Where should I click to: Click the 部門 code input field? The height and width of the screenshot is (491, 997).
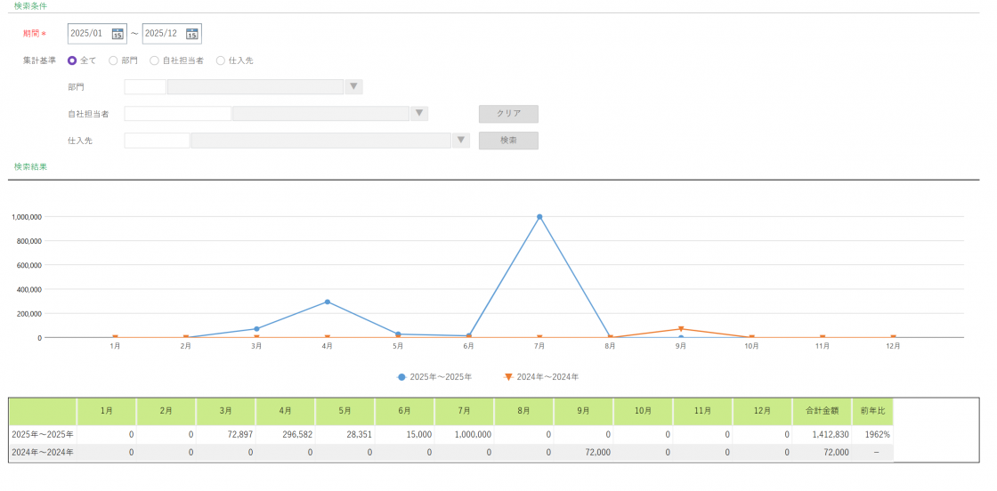145,87
